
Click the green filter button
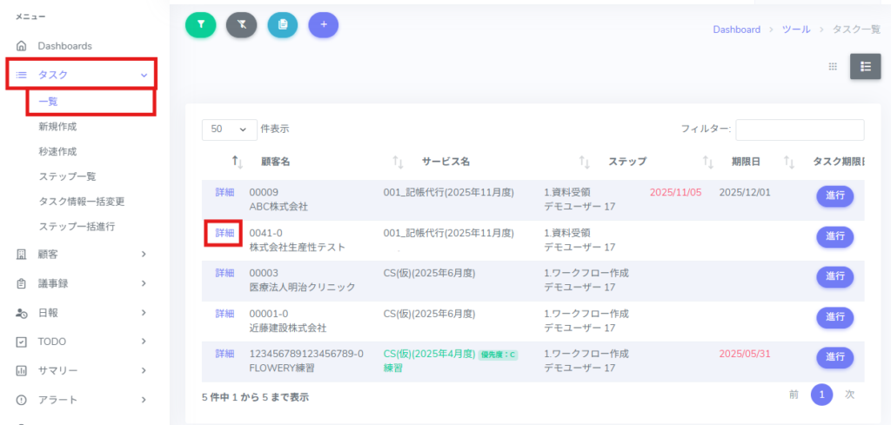click(x=200, y=25)
